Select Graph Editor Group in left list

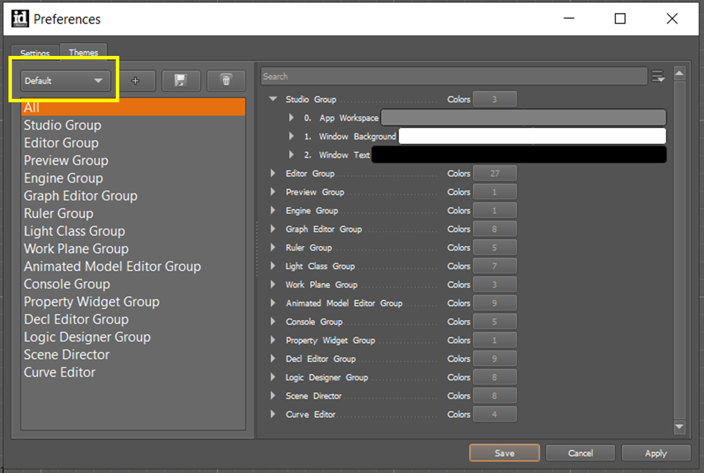click(x=133, y=196)
